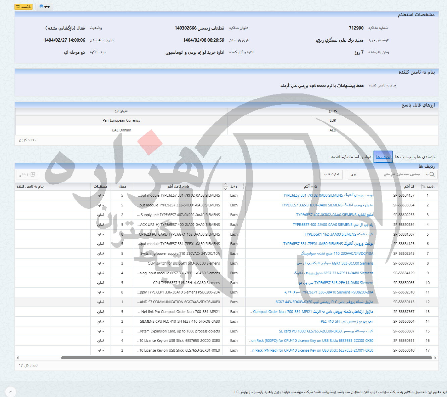Switch to نیازمندی ها و پیوست ها tab
Image resolution: width=447 pixels, height=397 pixels.
[x=415, y=157]
